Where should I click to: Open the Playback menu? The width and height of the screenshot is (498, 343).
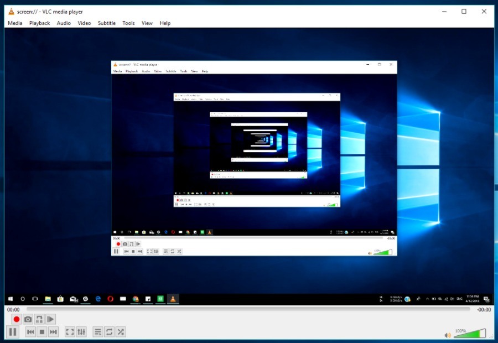[x=39, y=23]
